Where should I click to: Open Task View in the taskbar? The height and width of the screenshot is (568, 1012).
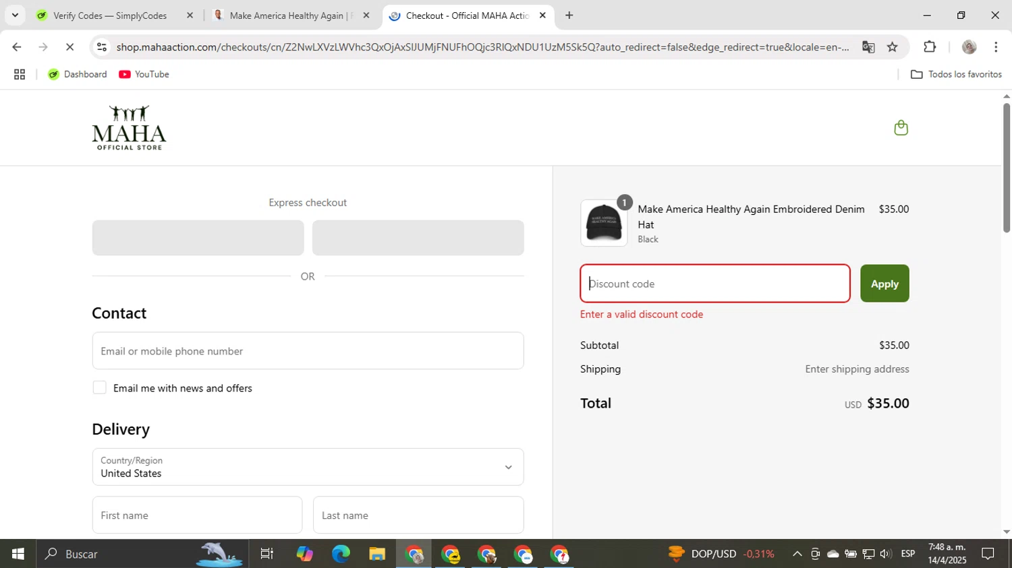267,554
